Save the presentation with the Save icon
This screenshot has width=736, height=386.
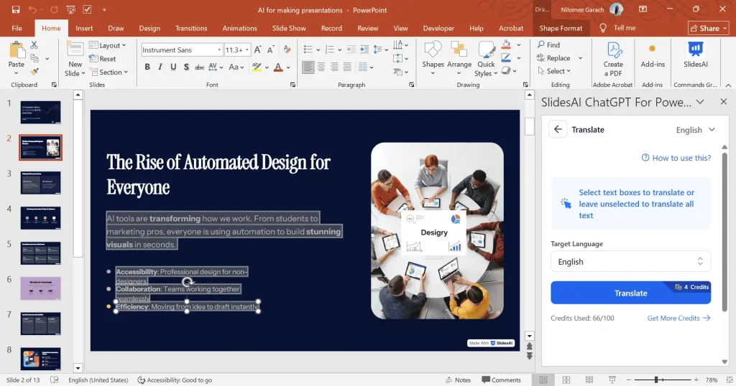click(16, 9)
